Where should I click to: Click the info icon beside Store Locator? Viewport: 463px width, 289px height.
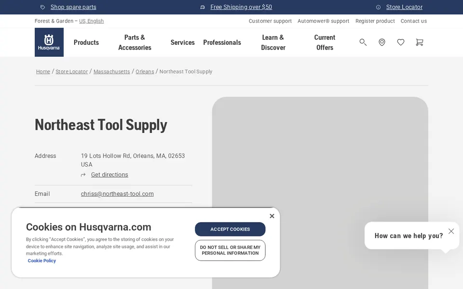click(x=378, y=7)
